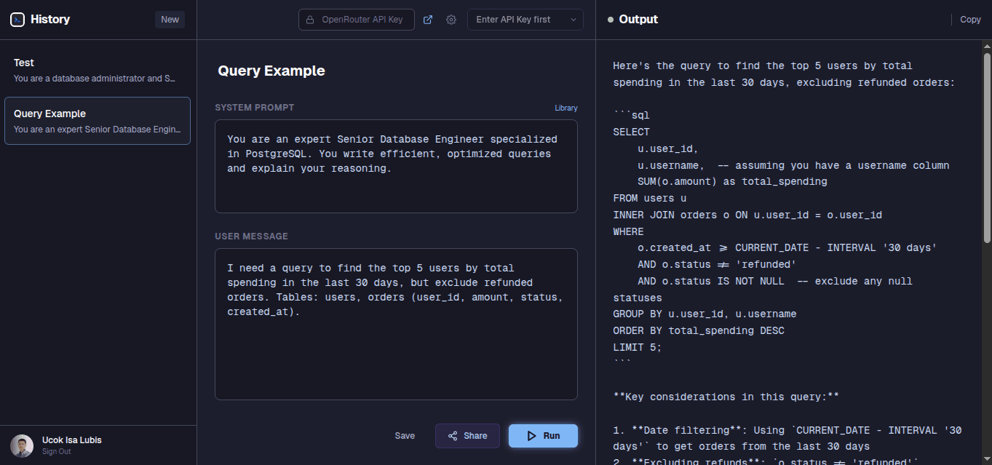Viewport: 992px width, 465px height.
Task: Sign Out of the account
Action: [56, 451]
